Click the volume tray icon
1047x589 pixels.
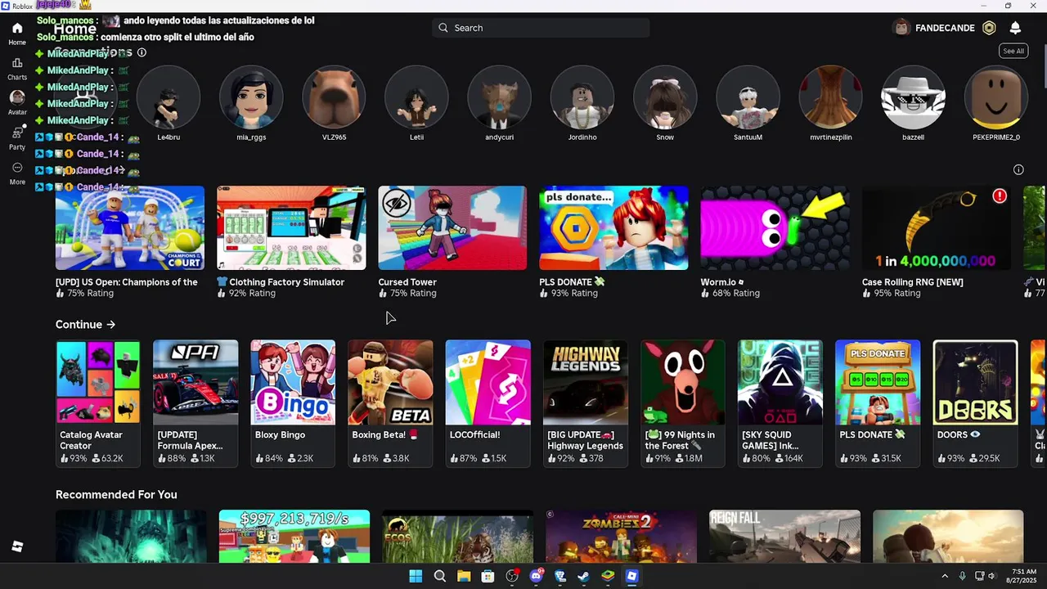pos(990,576)
